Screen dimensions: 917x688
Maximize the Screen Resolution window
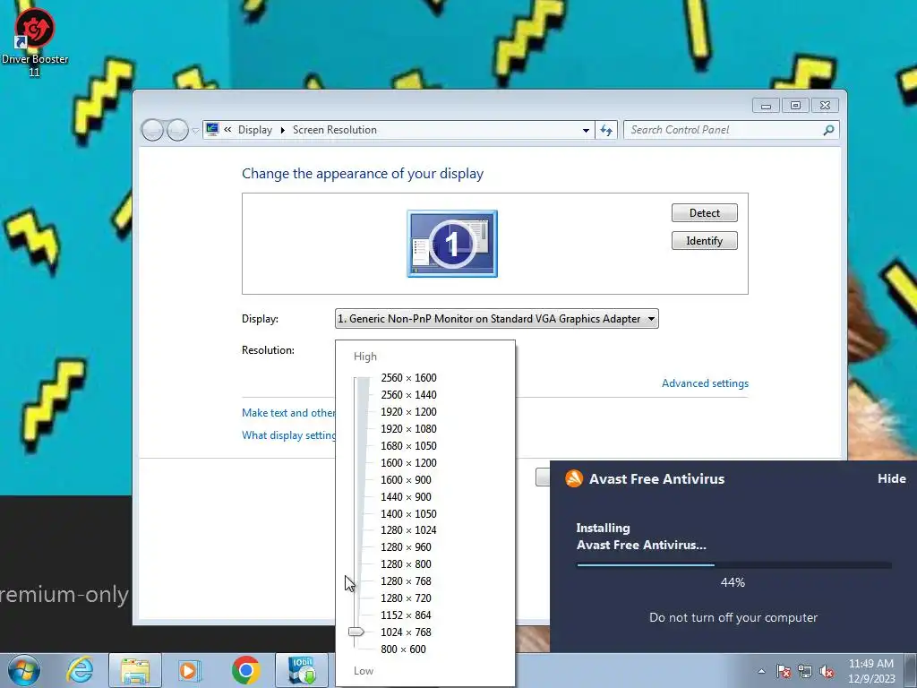tap(795, 106)
